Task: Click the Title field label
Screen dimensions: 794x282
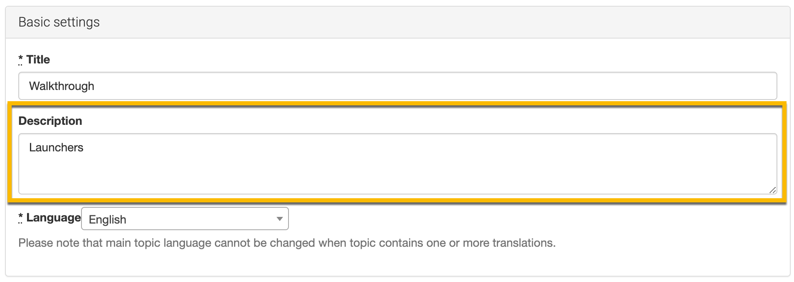Action: [x=38, y=60]
